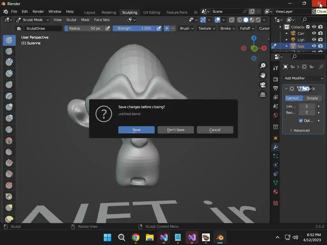Adjust the brush Radius slider

(84, 28)
